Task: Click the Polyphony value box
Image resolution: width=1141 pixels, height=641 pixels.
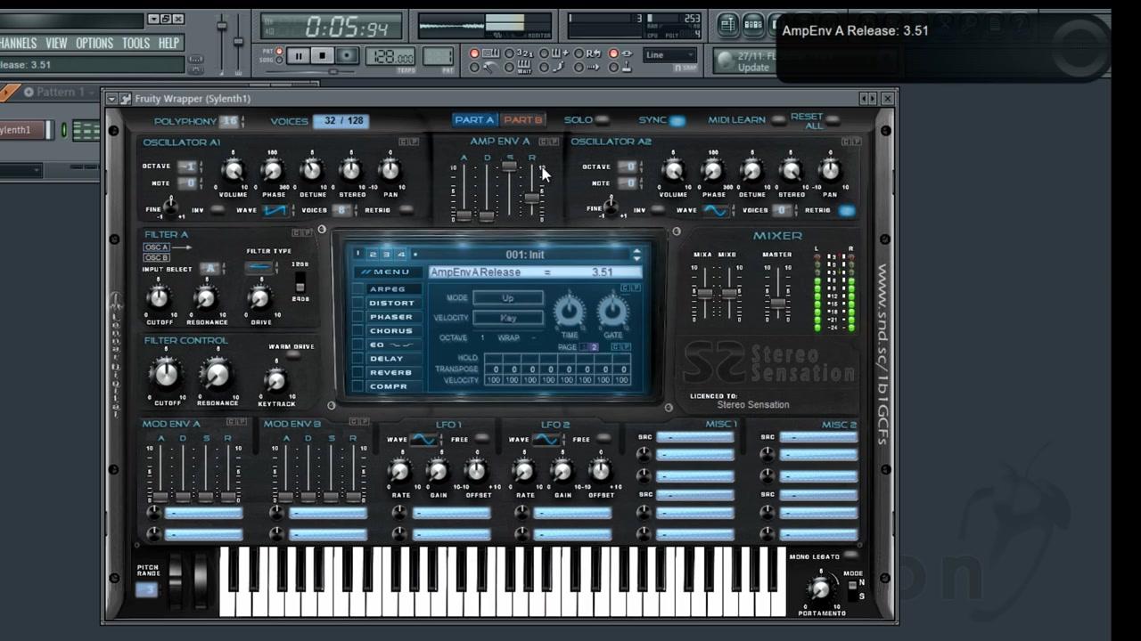Action: (x=231, y=121)
